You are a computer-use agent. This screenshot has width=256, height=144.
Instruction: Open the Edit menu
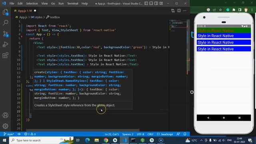pos(20,4)
